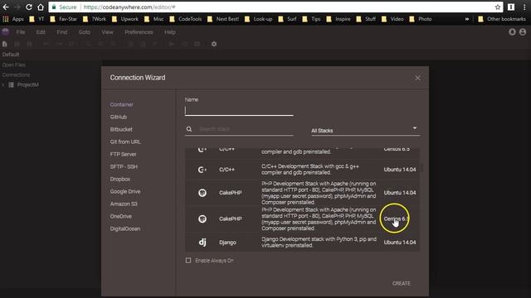Reload the page with refresh icon
This screenshot has width=531, height=298.
[x=29, y=7]
